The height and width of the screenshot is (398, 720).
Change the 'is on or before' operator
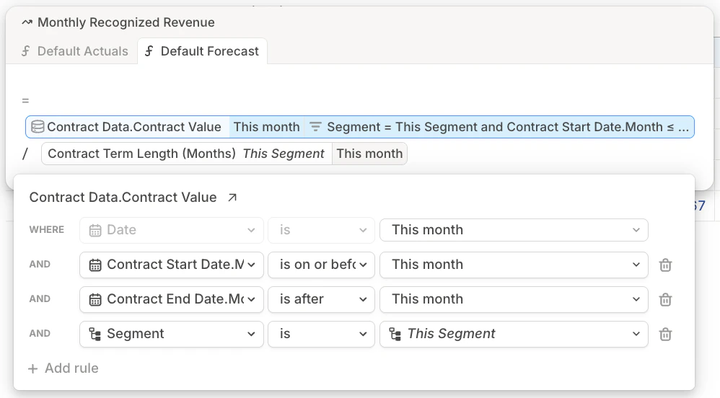tap(321, 265)
